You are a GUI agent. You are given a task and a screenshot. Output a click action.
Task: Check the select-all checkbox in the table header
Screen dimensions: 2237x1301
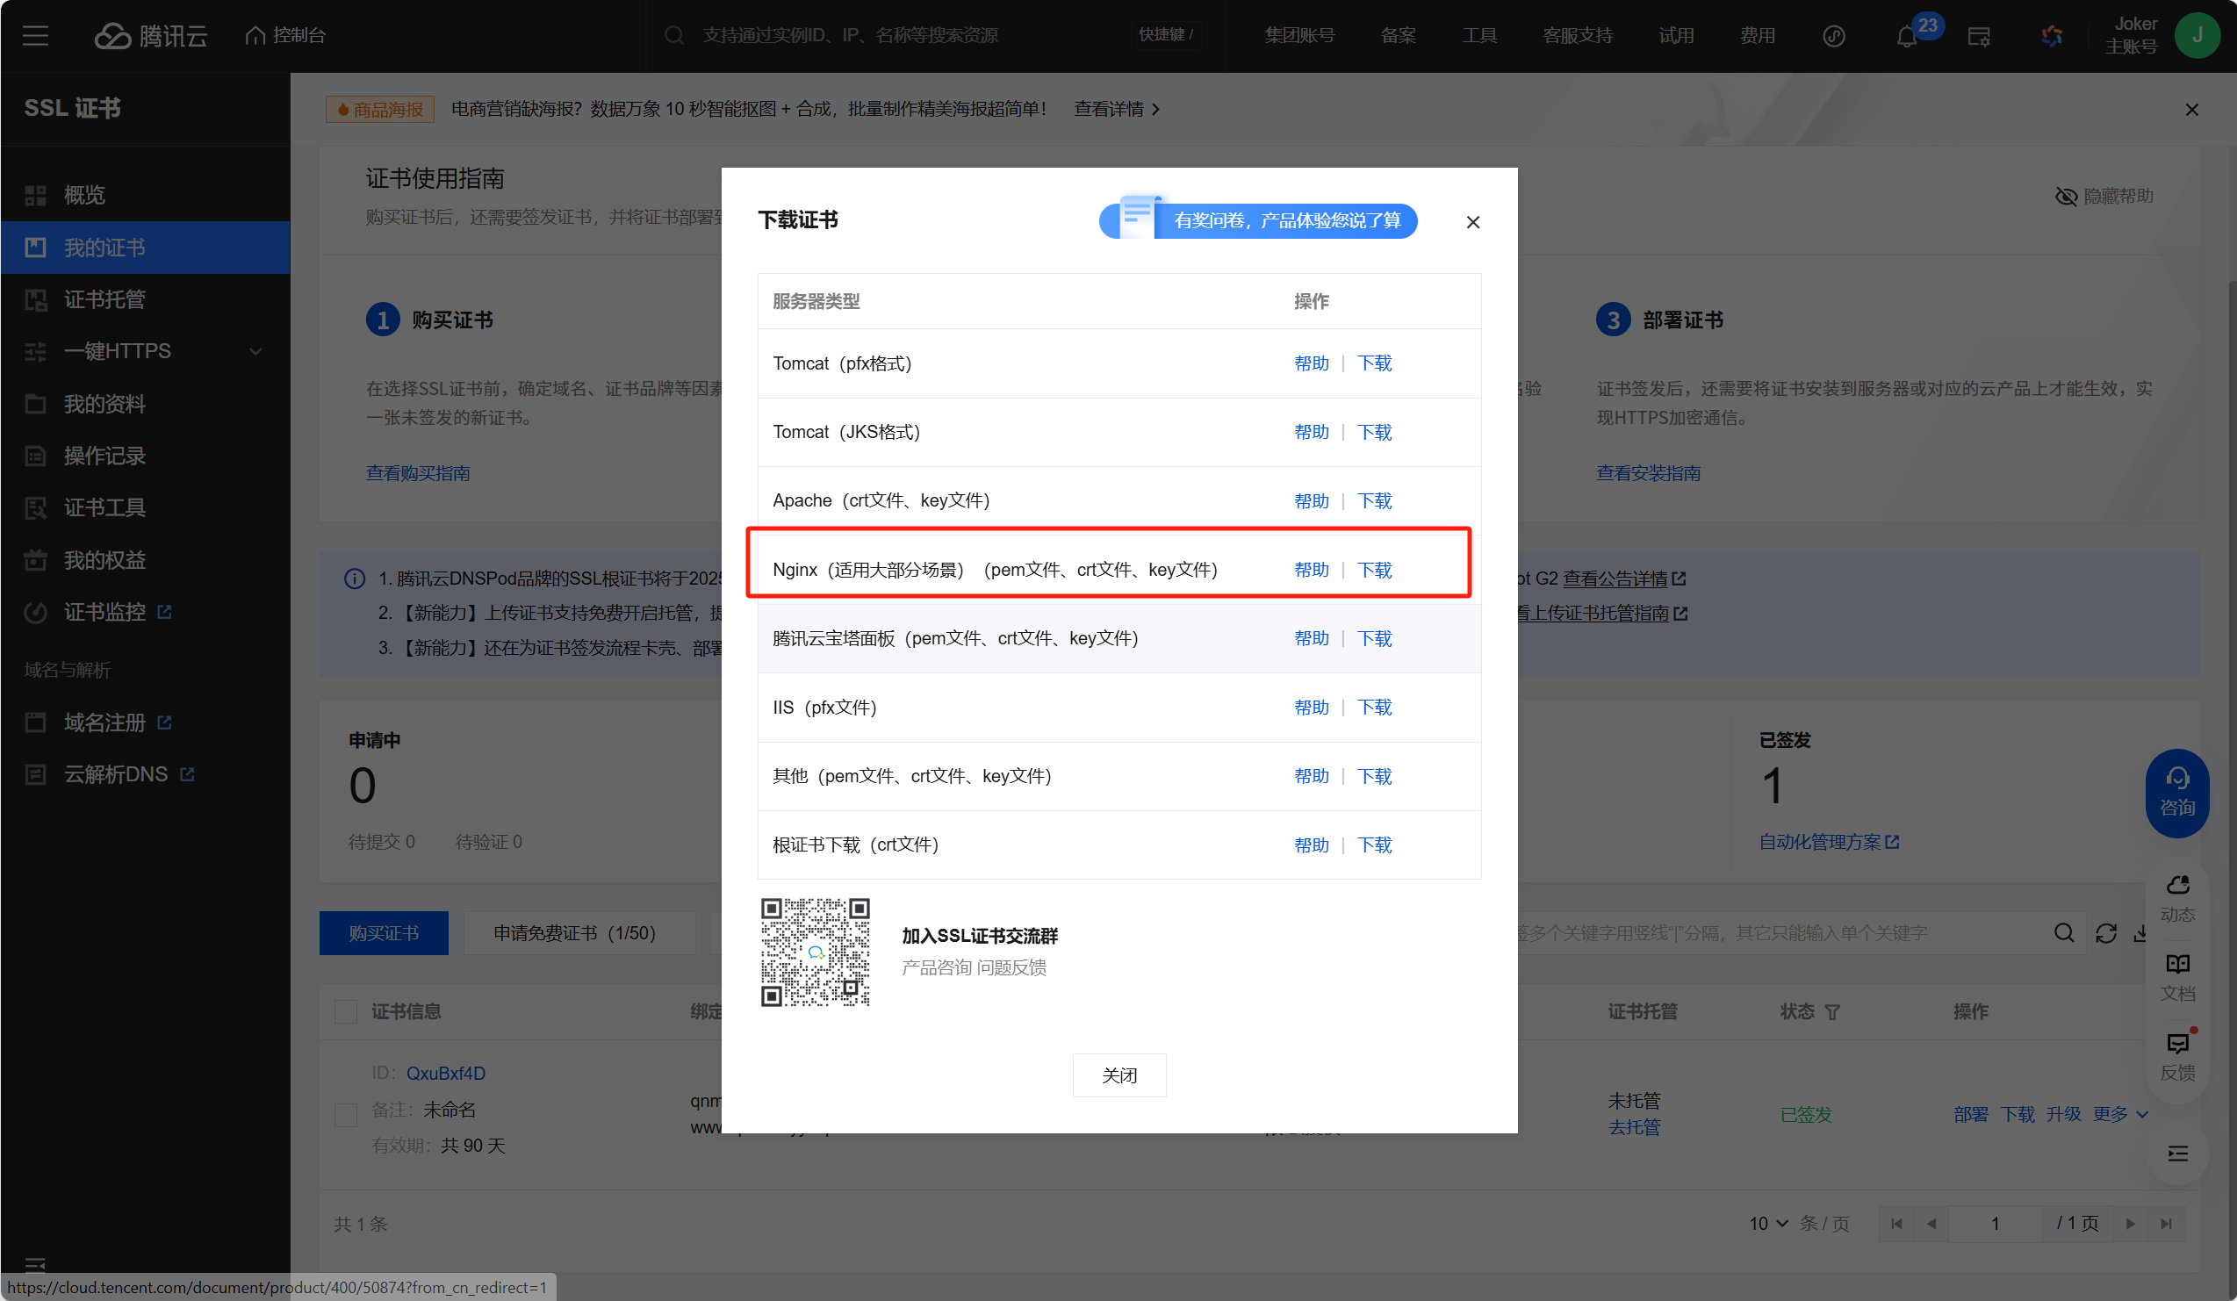coord(345,1010)
